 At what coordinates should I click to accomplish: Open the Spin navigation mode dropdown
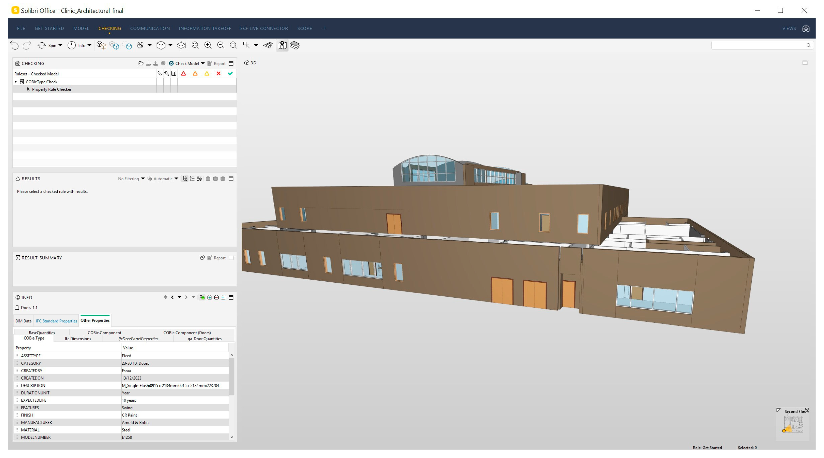tap(60, 45)
